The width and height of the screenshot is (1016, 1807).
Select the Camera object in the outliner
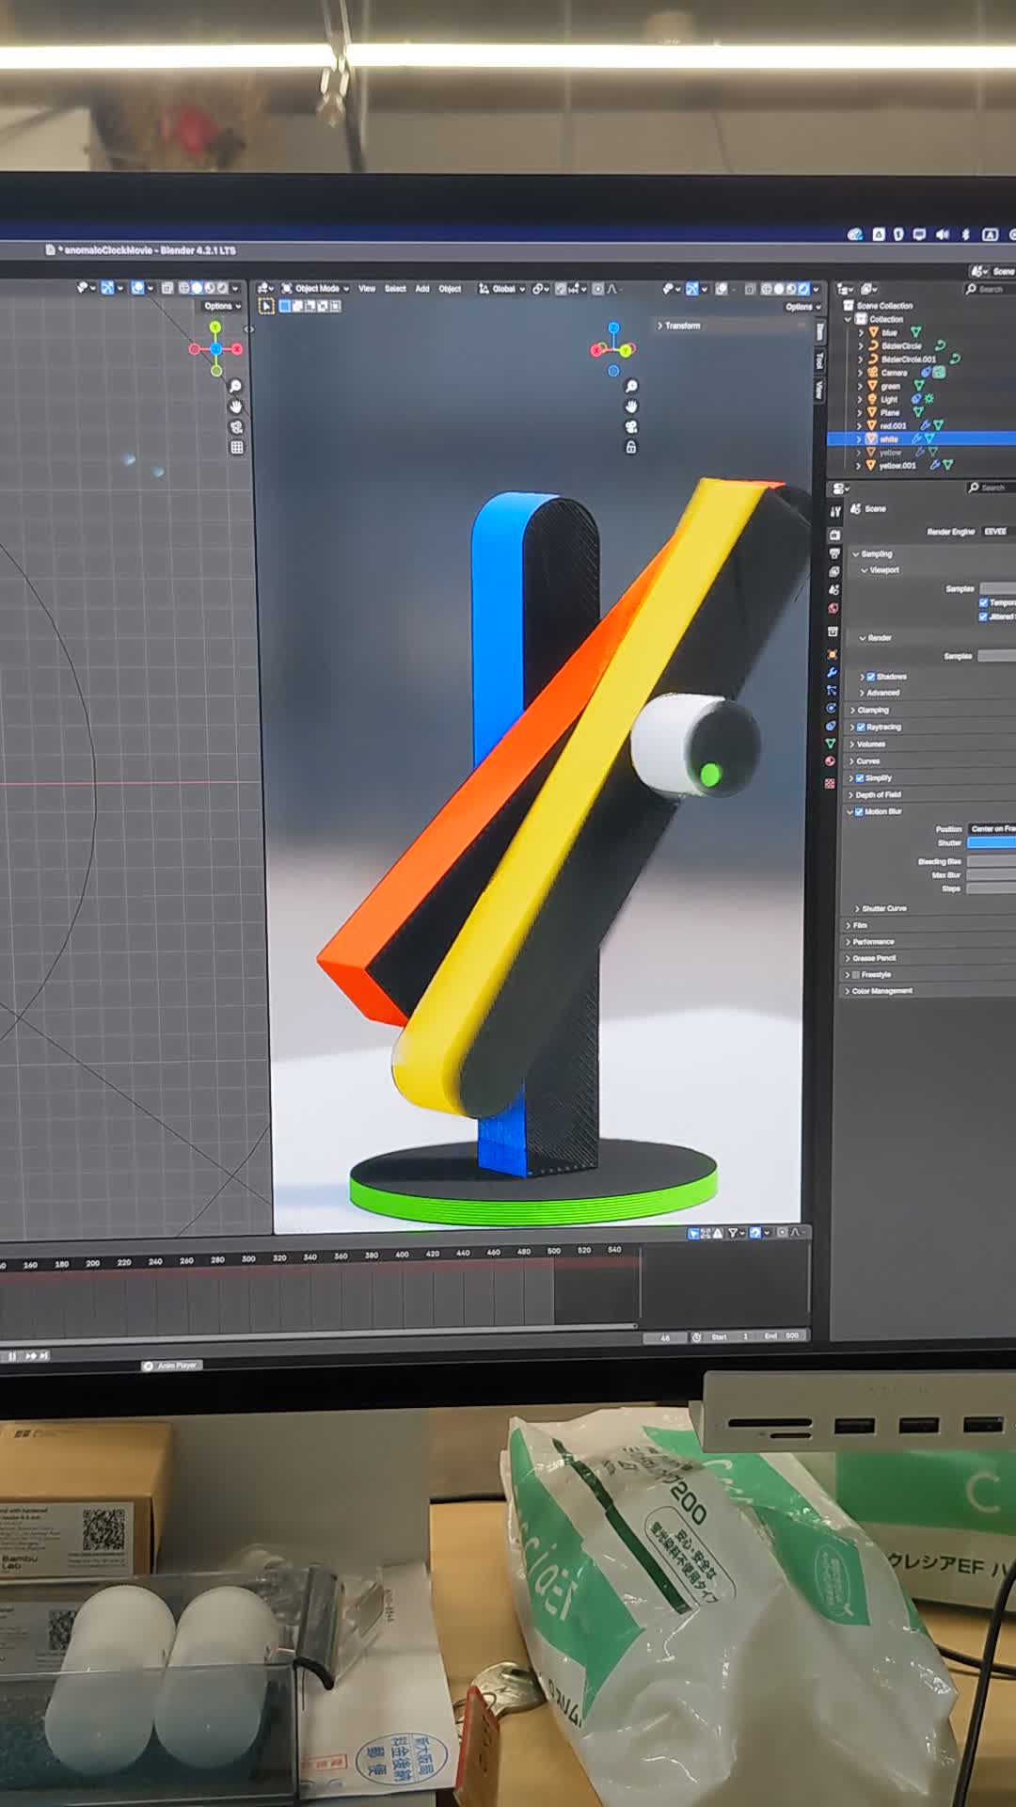[894, 373]
